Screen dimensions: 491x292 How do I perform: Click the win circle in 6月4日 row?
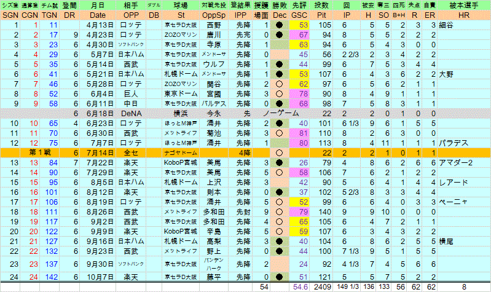[280, 94]
